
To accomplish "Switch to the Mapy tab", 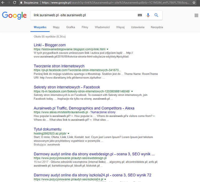I will pyautogui.click(x=56, y=27).
